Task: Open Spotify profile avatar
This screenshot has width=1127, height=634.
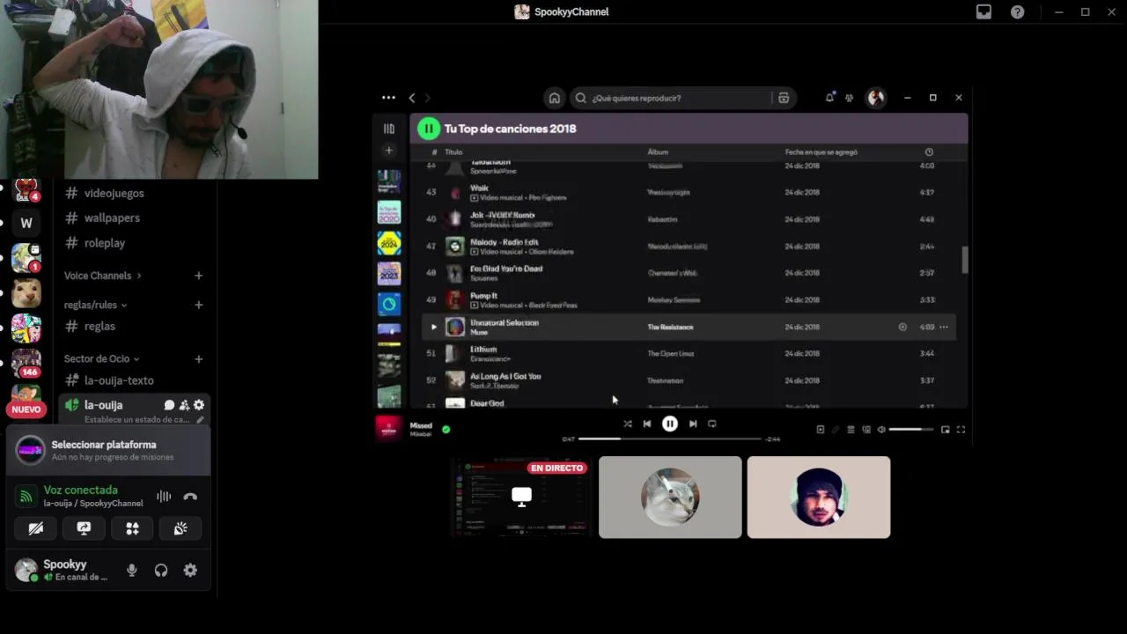Action: point(875,98)
